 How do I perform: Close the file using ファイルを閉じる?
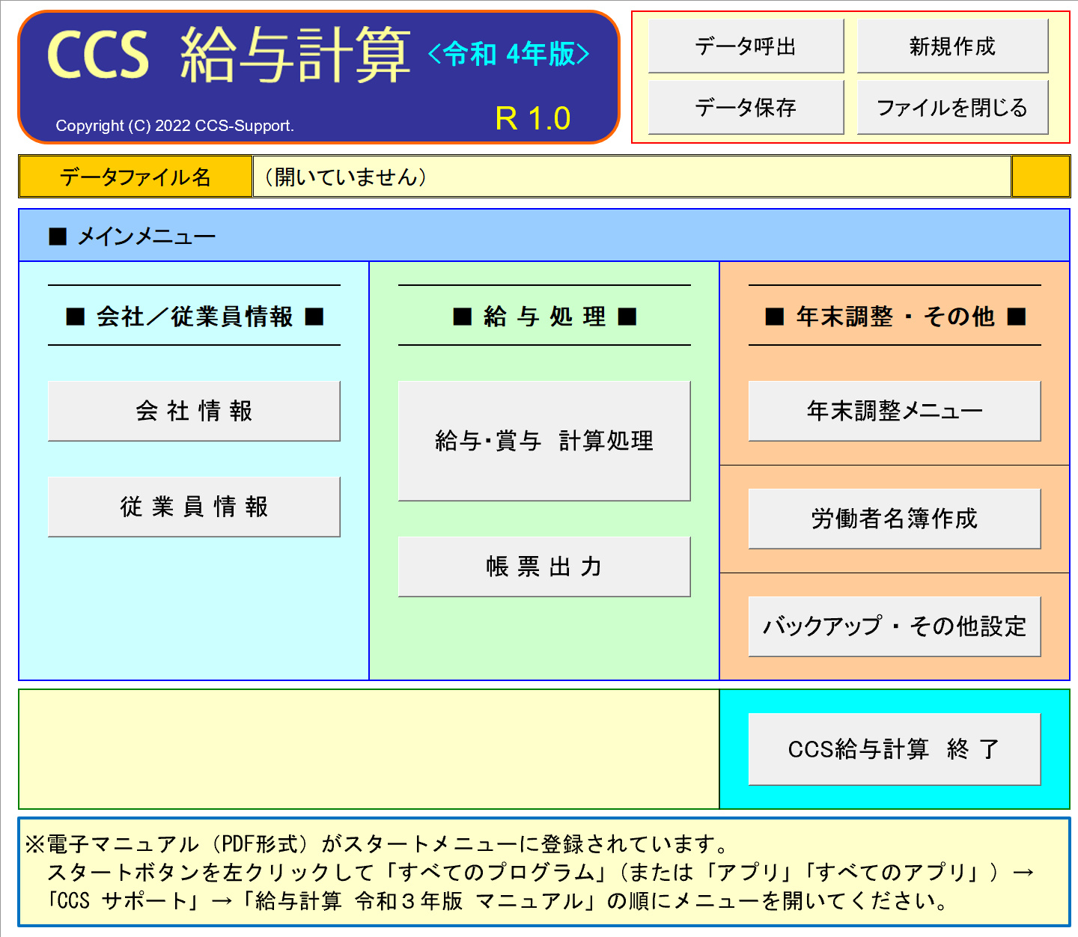point(952,108)
